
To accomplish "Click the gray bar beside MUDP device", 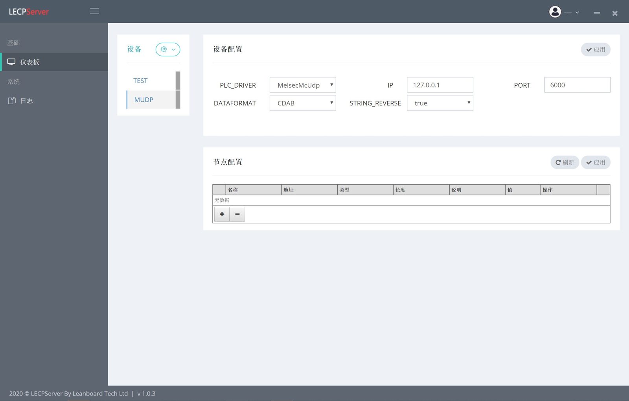I will click(178, 100).
